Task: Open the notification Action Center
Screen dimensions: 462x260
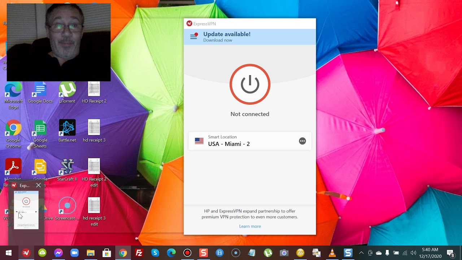Action: coord(450,253)
